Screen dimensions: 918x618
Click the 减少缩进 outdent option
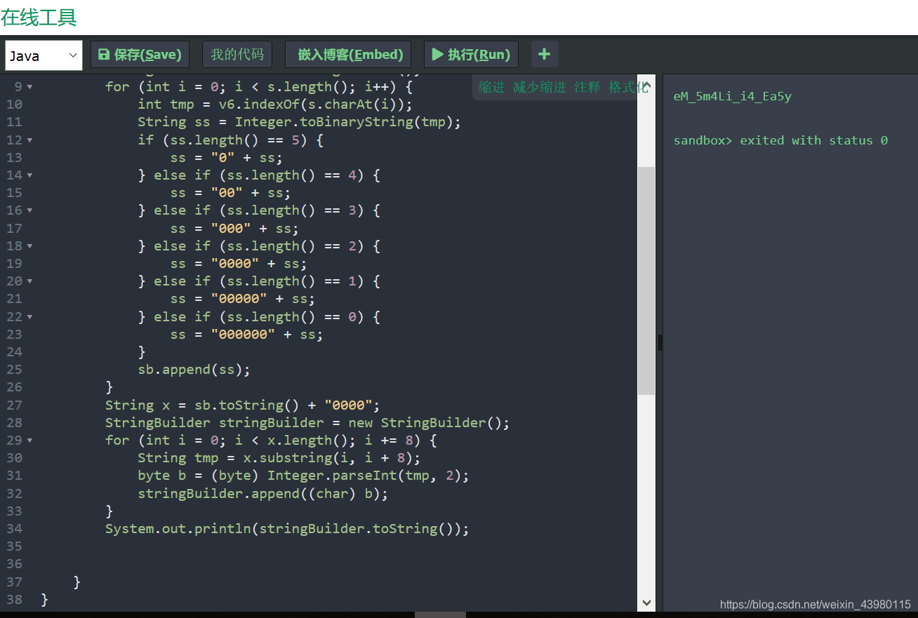pyautogui.click(x=539, y=87)
